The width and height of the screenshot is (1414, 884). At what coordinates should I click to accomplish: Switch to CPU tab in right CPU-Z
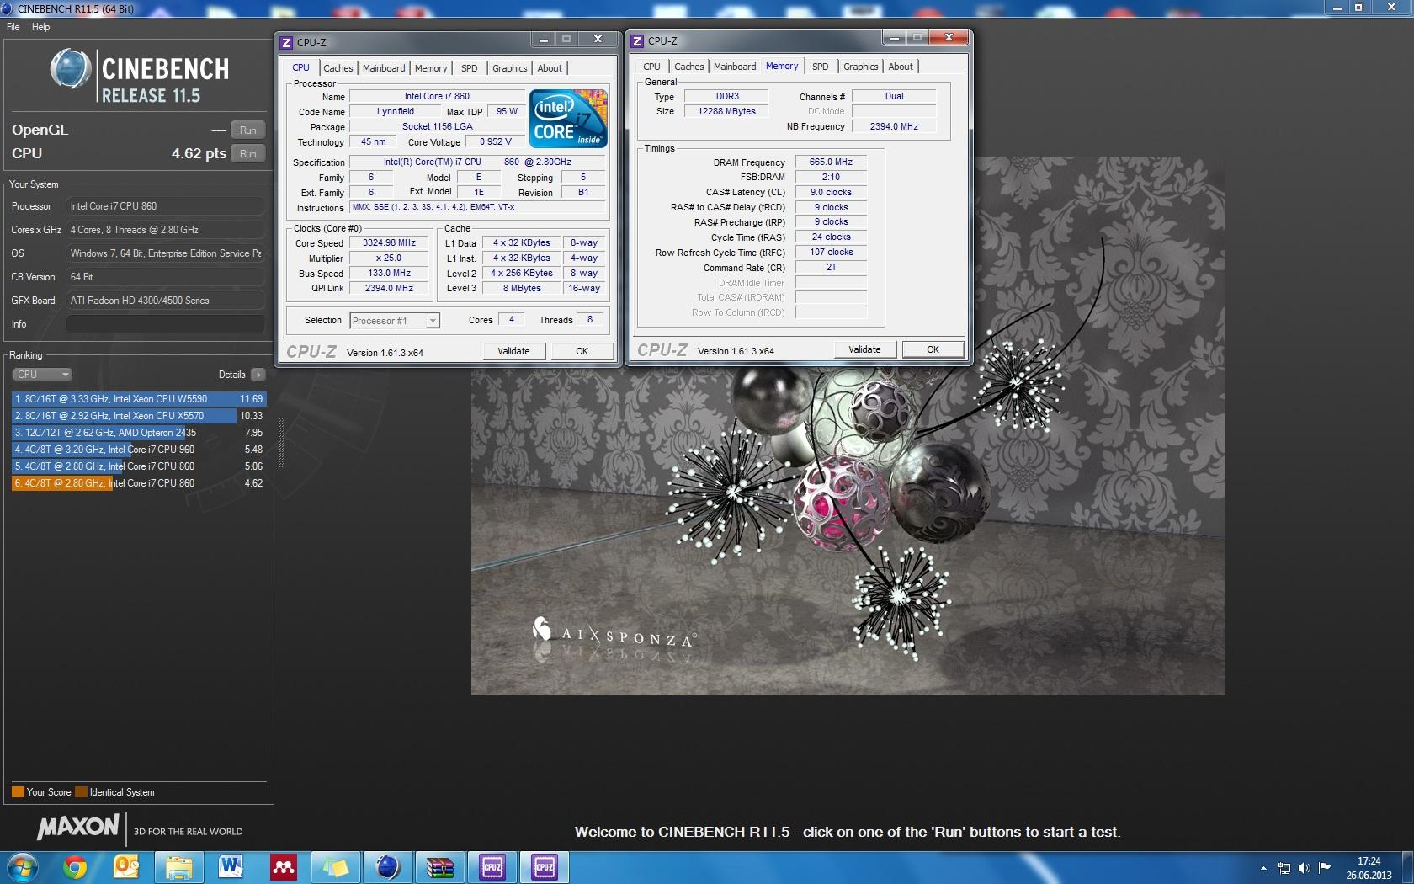652,67
